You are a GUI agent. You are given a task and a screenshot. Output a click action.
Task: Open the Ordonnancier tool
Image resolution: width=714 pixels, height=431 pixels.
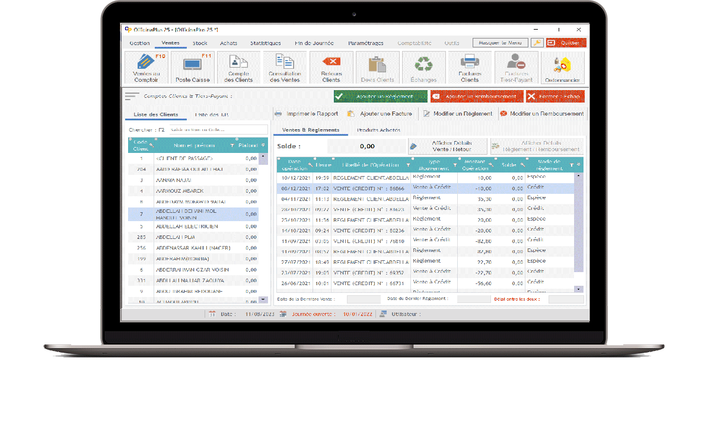tap(562, 68)
